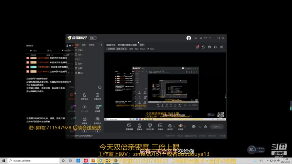The image size is (292, 164).
Task: Open the 房管助手 tool
Action: pos(84,97)
